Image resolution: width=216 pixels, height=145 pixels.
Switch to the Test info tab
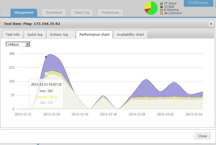pyautogui.click(x=13, y=34)
